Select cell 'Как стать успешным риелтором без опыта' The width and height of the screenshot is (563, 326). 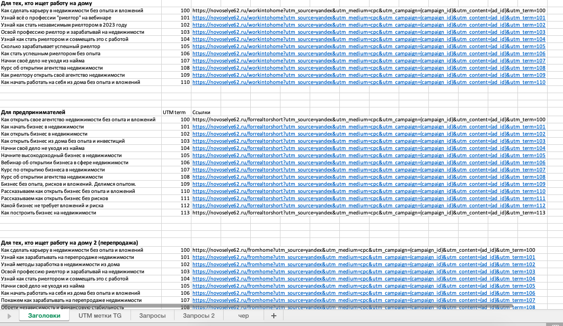point(81,54)
